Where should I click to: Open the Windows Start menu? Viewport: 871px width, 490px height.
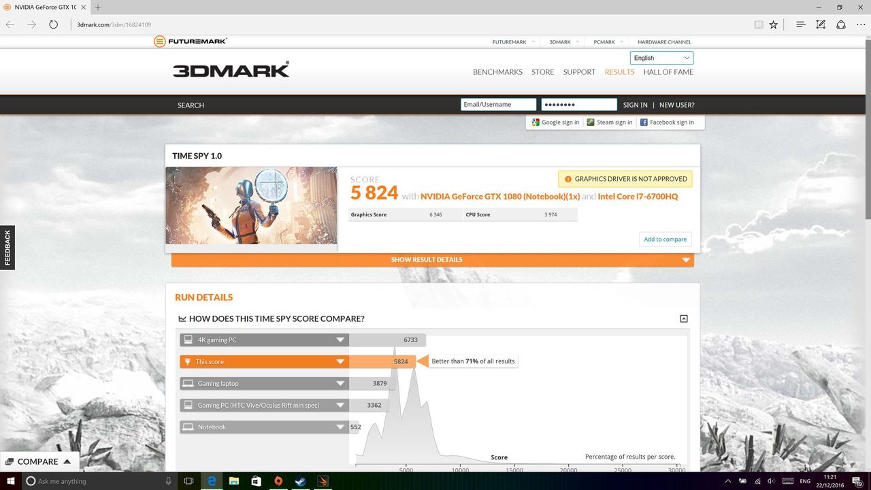click(x=11, y=481)
